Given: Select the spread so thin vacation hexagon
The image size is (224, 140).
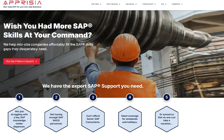Looking at the screenshot, I should [167, 119].
